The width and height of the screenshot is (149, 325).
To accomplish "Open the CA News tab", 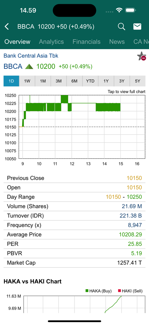I will (141, 42).
